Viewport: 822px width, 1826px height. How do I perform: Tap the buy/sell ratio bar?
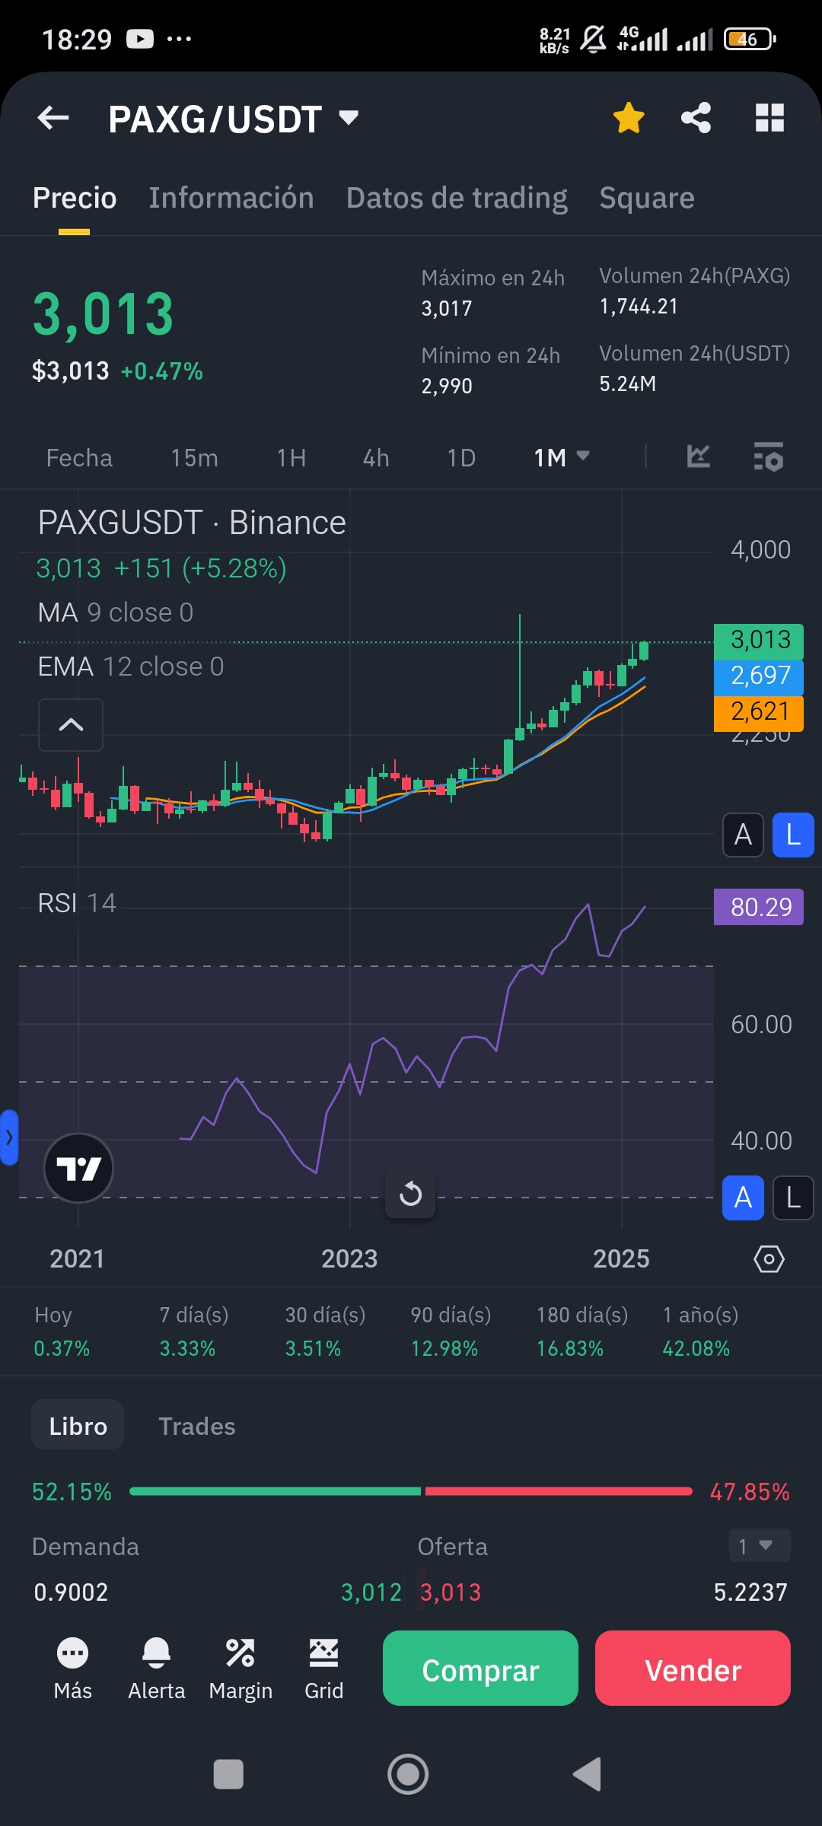point(411,1491)
